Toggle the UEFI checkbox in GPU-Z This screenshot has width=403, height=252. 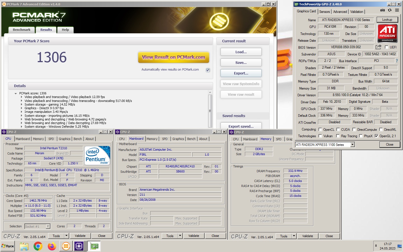(x=386, y=47)
